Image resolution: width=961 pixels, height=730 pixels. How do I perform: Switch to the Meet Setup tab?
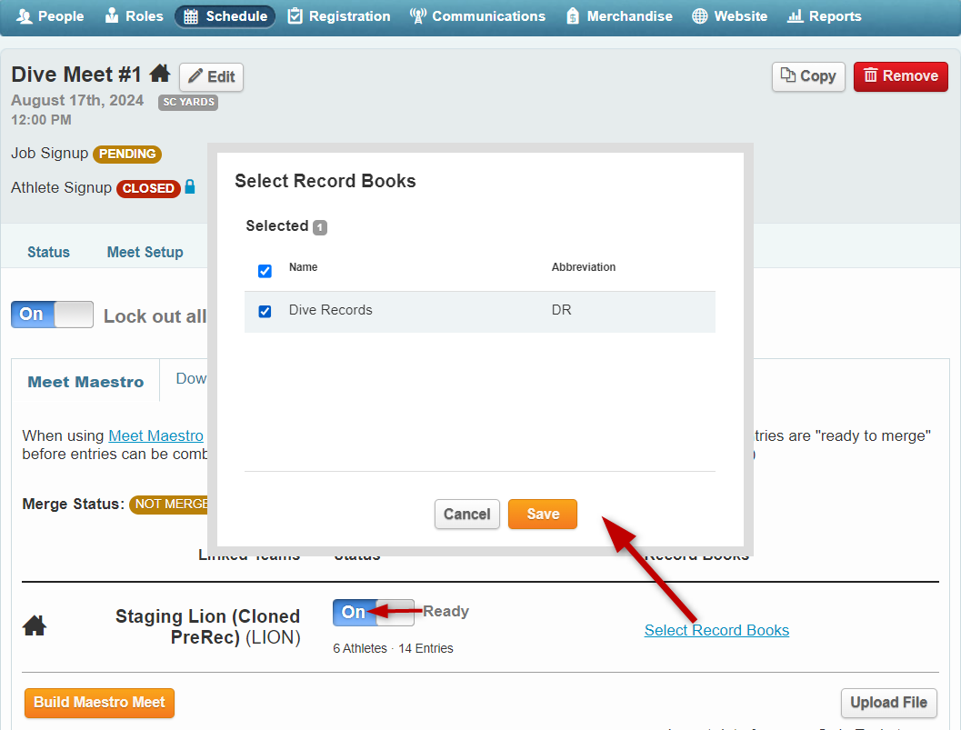(145, 252)
